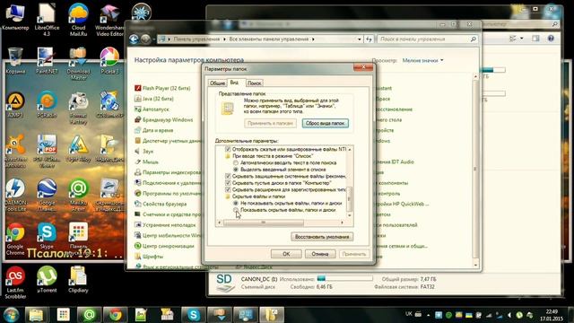Switch to the Вид tab
The width and height of the screenshot is (574, 323).
235,83
